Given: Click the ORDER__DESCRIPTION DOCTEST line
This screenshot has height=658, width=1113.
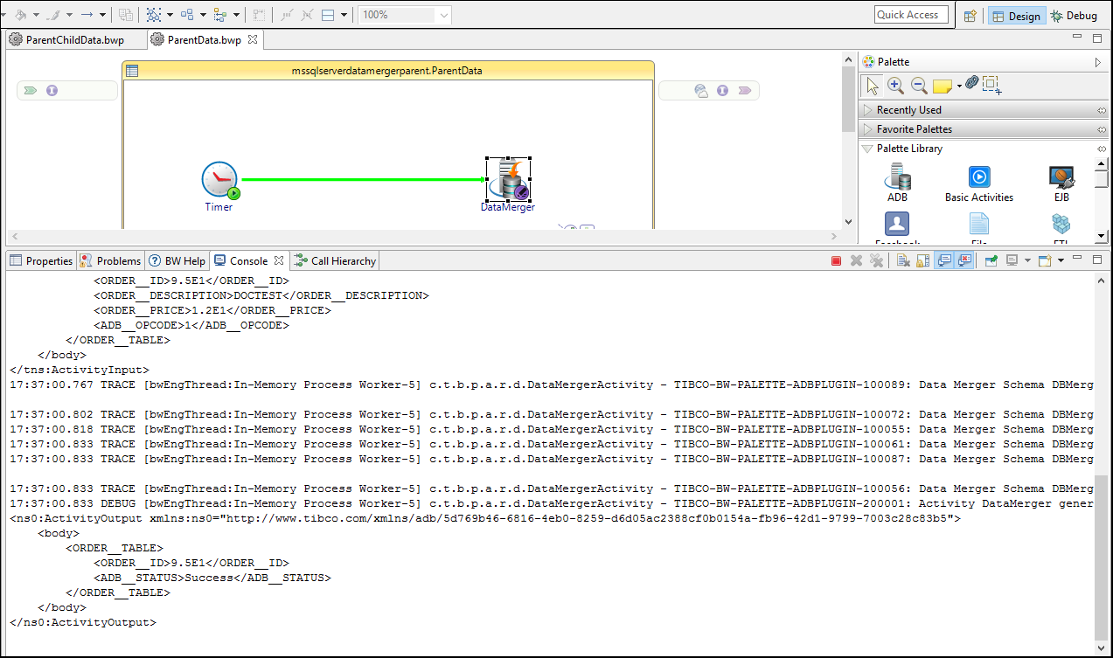Looking at the screenshot, I should tap(261, 295).
